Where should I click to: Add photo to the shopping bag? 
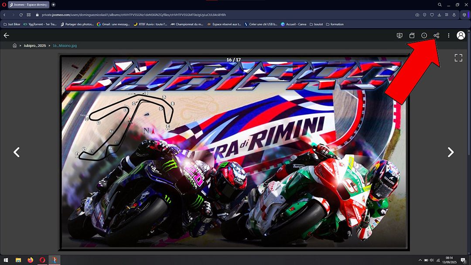412,35
